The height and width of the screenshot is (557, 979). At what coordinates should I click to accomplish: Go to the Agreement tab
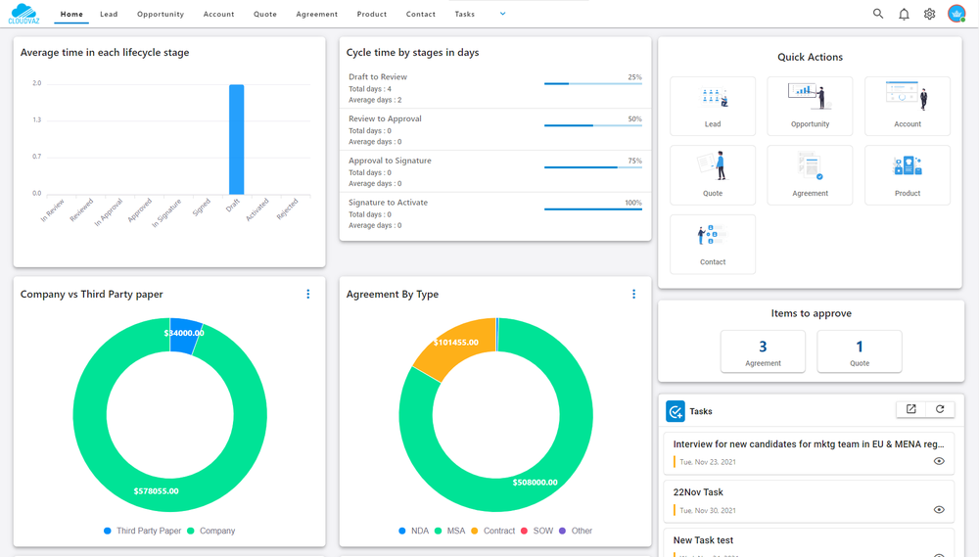(316, 14)
